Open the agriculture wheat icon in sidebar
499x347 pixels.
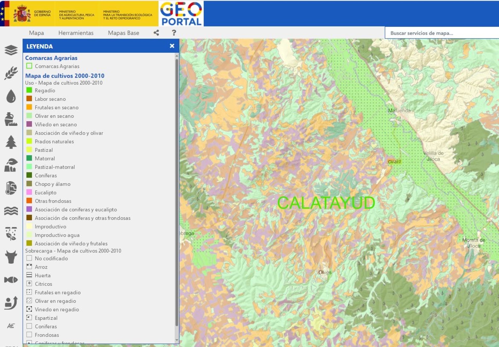(11, 73)
